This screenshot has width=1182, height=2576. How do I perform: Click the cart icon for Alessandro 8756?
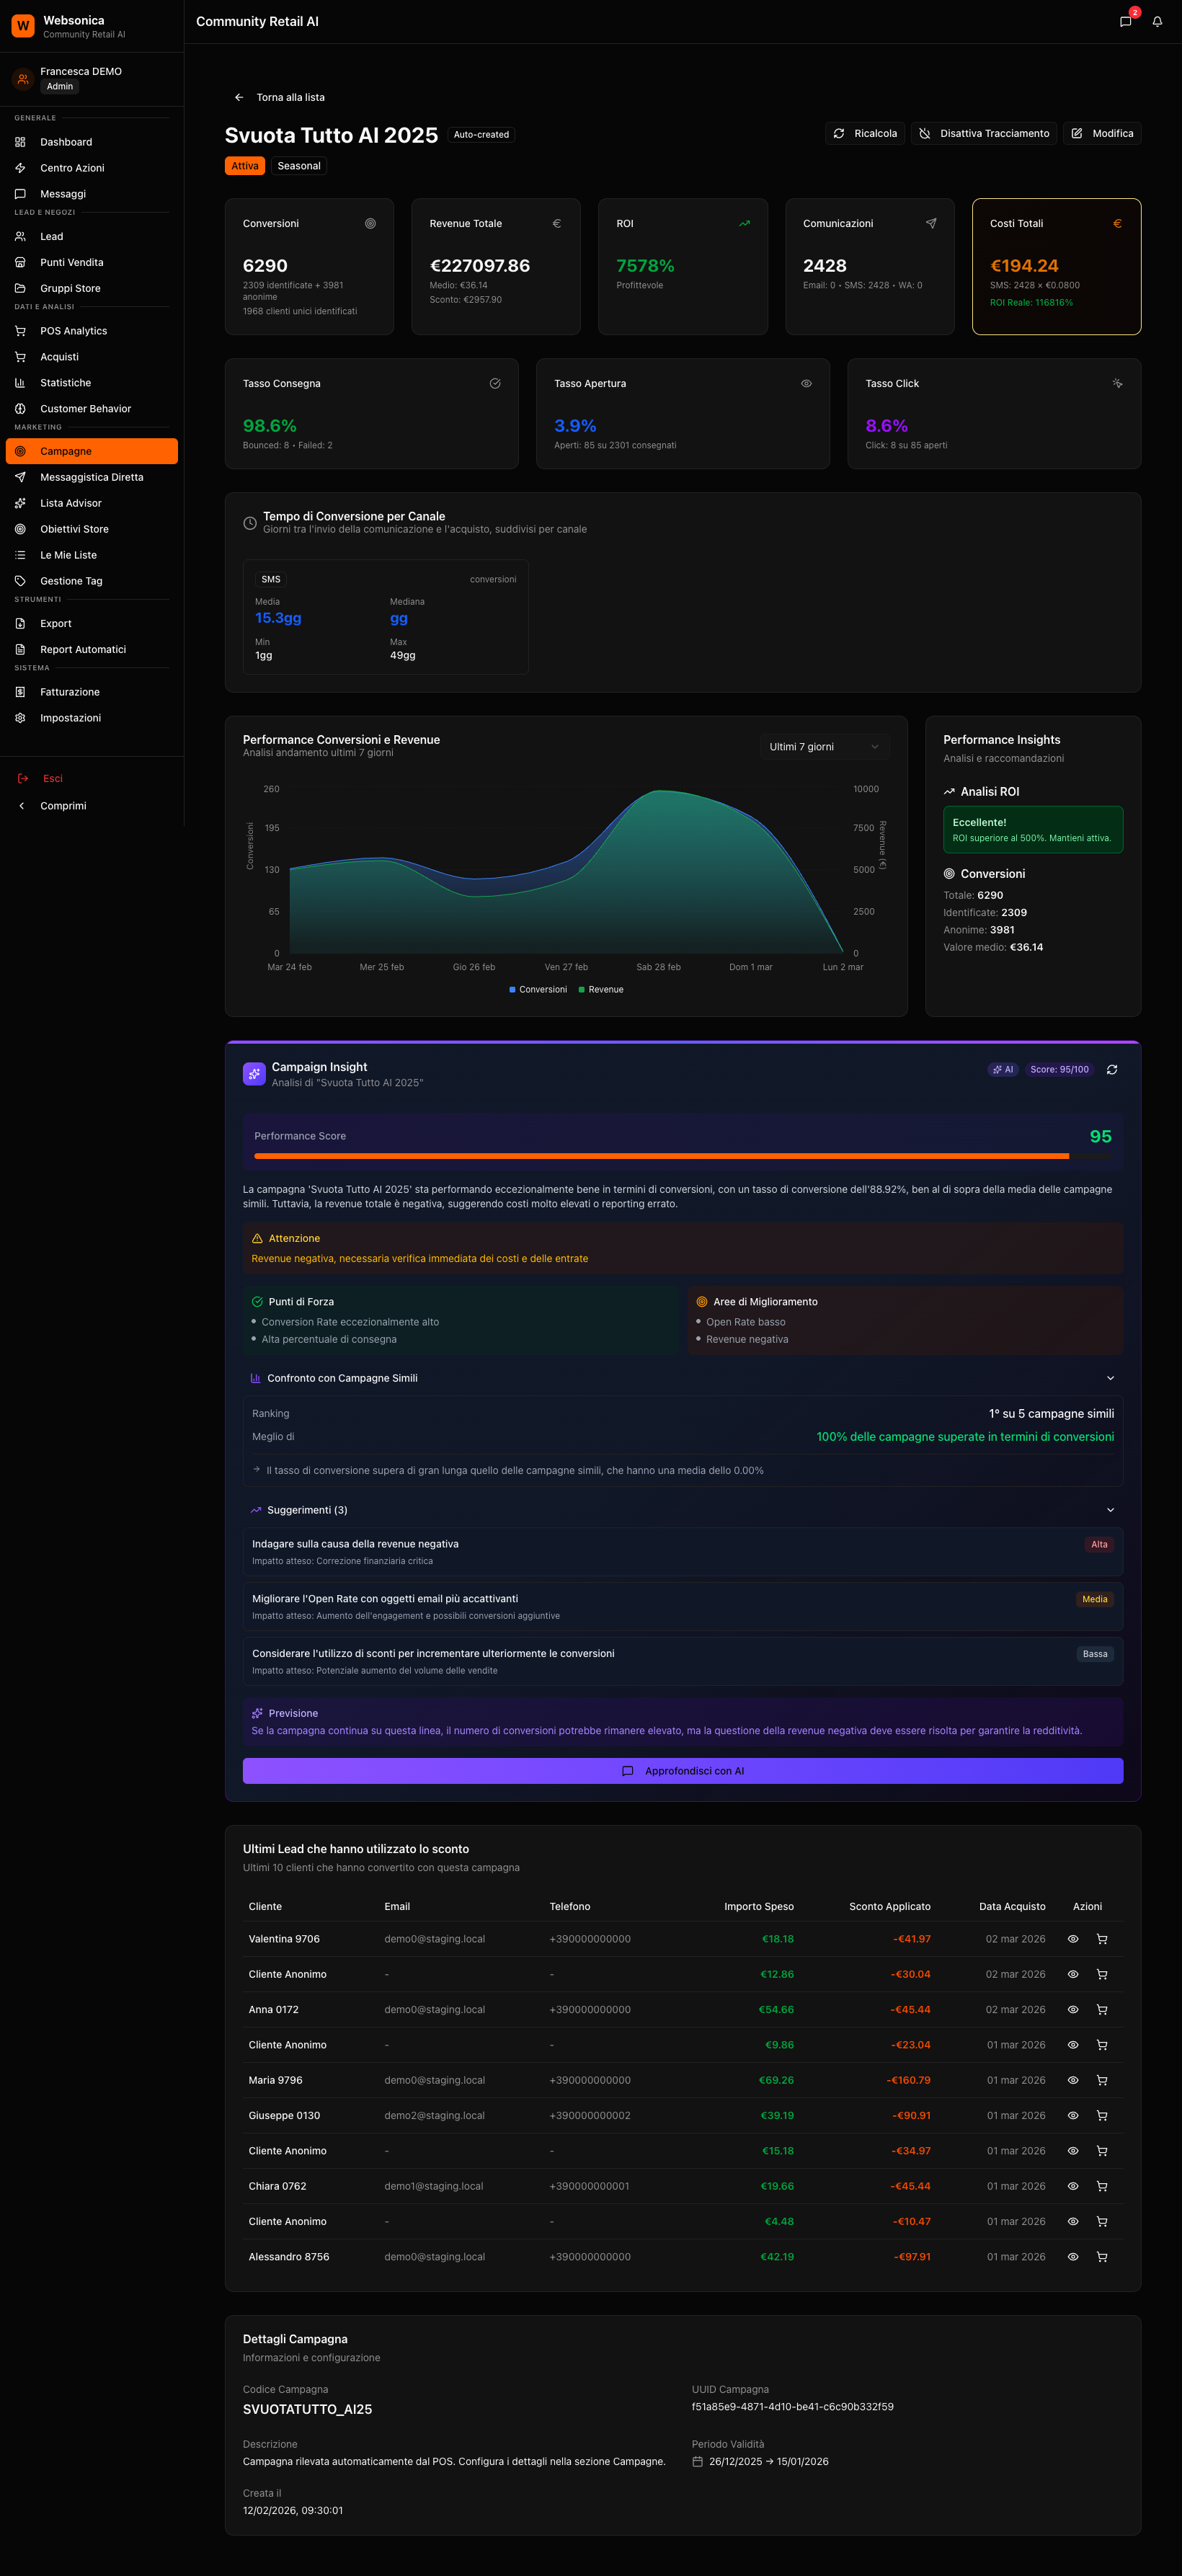tap(1102, 2256)
